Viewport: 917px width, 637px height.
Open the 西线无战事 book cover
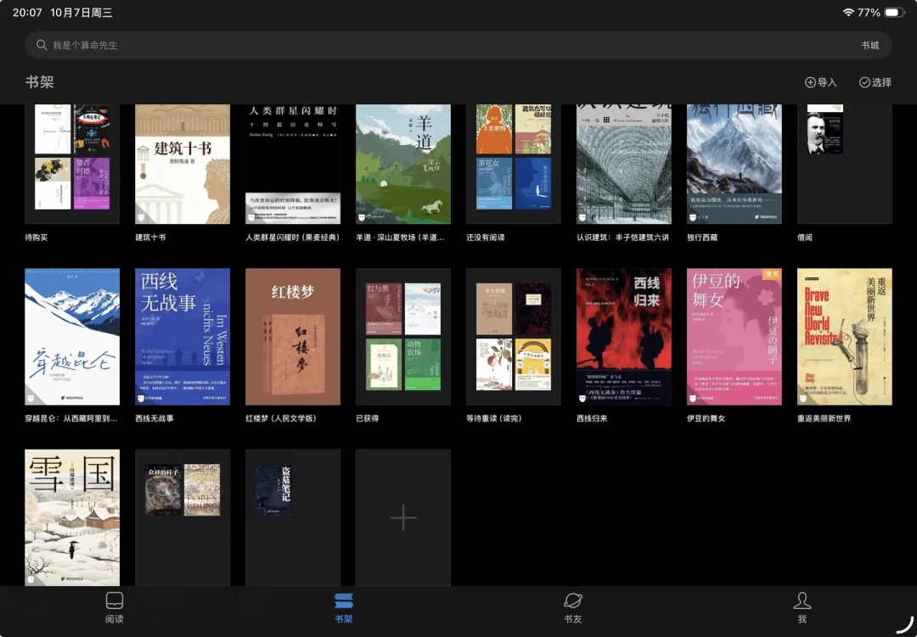[183, 337]
